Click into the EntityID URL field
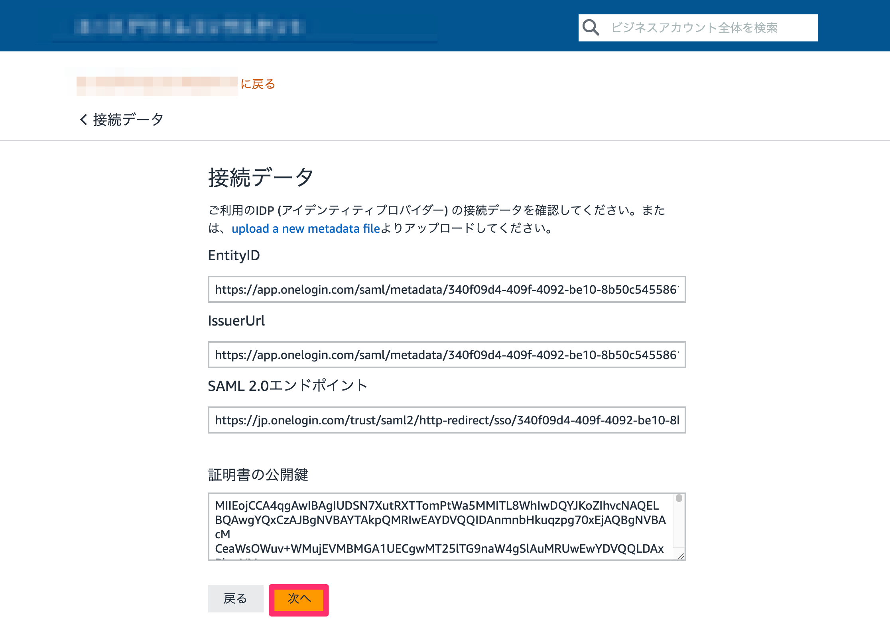The width and height of the screenshot is (890, 624). point(447,289)
